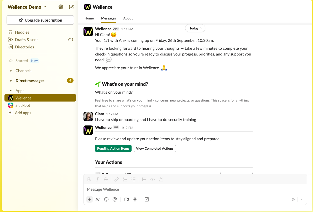Toggle the Aa formatting toolbar
Image resolution: width=313 pixels, height=212 pixels.
click(98, 199)
